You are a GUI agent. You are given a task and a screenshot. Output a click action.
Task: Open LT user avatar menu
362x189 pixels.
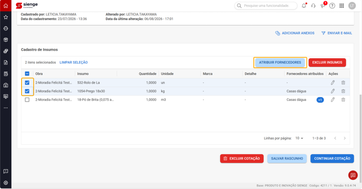[x=352, y=6]
